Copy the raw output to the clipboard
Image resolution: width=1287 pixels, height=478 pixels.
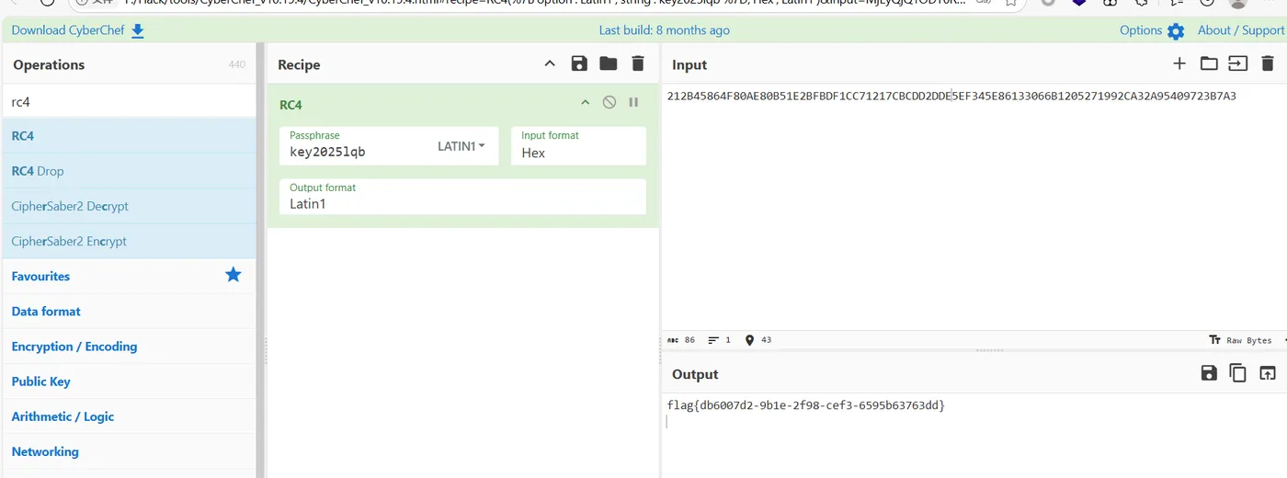tap(1238, 372)
